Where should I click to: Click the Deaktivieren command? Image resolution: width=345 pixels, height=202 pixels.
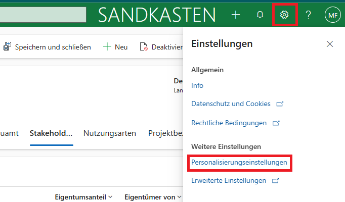[x=161, y=47]
